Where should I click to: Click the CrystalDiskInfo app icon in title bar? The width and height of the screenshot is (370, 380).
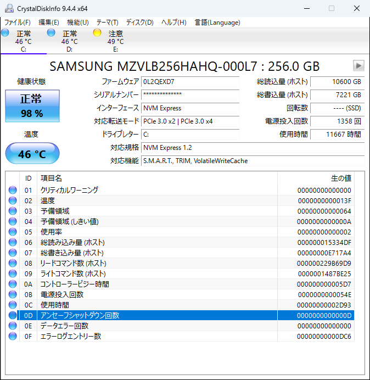[x=9, y=8]
